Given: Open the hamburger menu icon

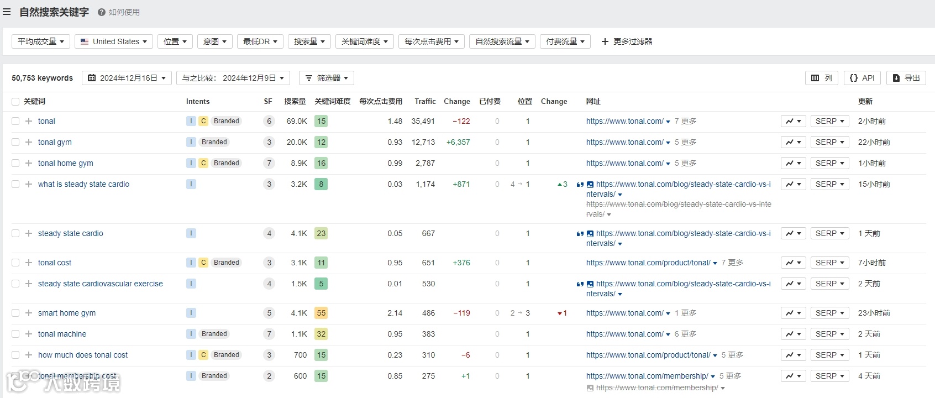Looking at the screenshot, I should tap(7, 12).
